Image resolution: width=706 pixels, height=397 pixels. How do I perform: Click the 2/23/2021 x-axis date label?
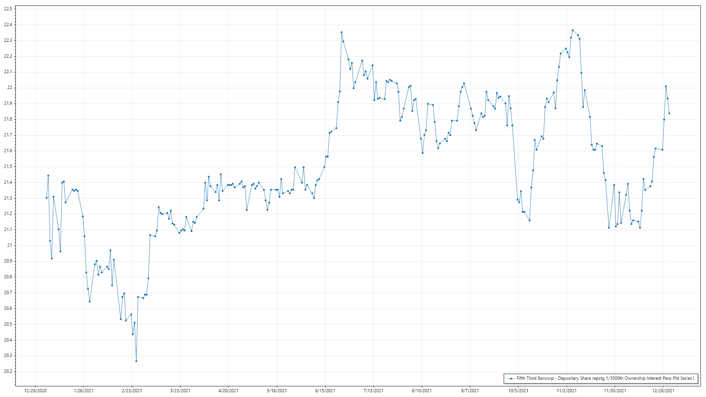pos(132,391)
